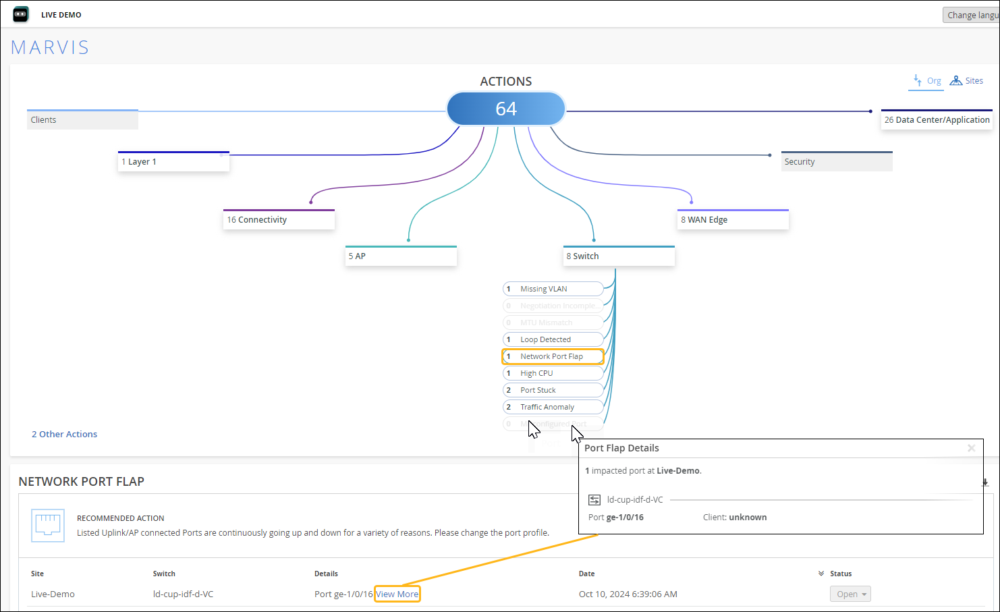Viewport: 1000px width, 612px height.
Task: Click the Client: unknown entry
Action: [735, 518]
